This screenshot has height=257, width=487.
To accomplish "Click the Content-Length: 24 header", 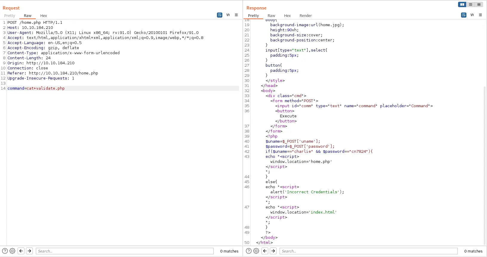I will pos(29,58).
